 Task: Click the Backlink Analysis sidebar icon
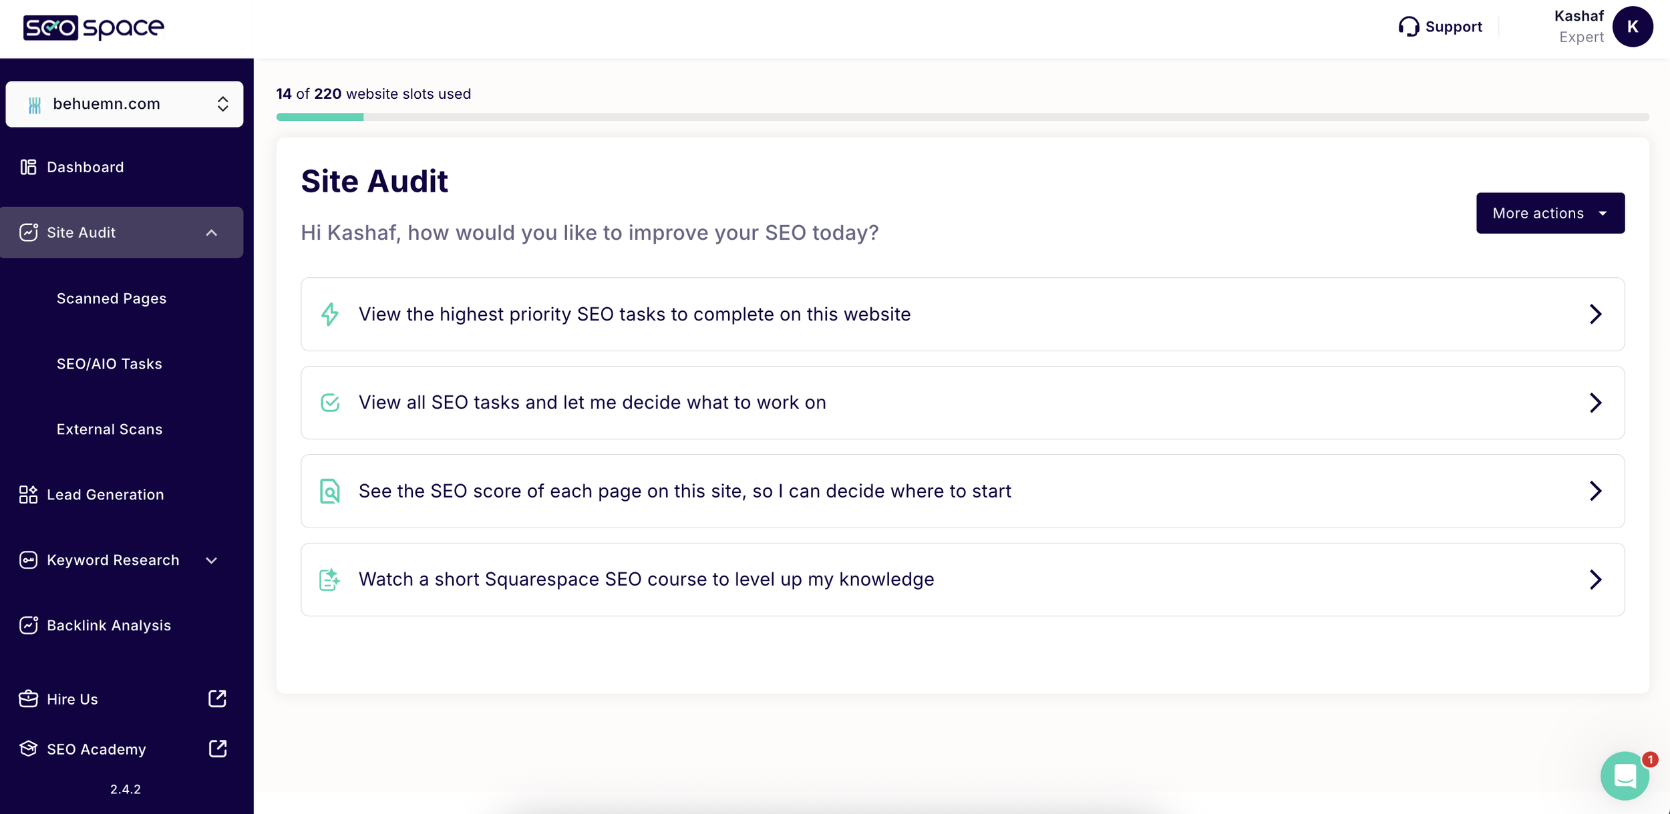click(x=28, y=625)
